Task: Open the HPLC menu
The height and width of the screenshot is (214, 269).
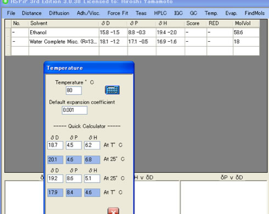Action: click(x=160, y=13)
